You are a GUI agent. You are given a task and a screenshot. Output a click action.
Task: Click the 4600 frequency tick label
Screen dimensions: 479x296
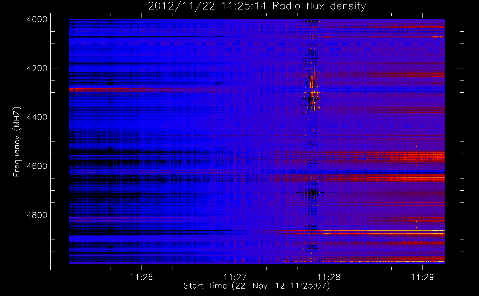pos(37,166)
